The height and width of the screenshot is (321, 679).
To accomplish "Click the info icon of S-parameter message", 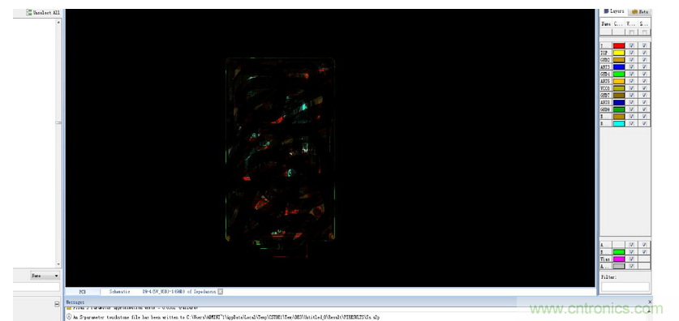I will (x=69, y=317).
